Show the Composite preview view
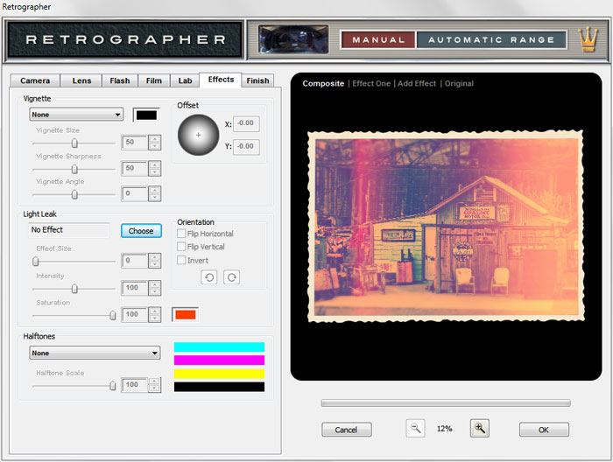This screenshot has width=613, height=462. (x=323, y=84)
